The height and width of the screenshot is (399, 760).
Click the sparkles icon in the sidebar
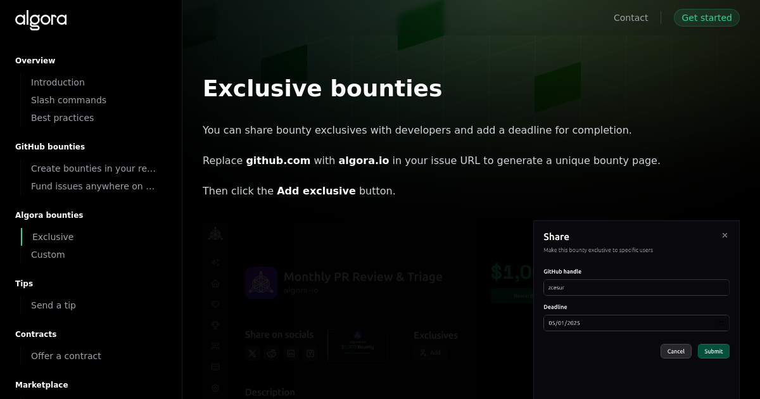[215, 262]
